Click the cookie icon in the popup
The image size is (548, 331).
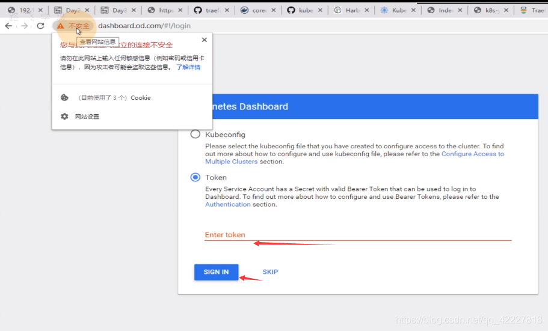[64, 98]
